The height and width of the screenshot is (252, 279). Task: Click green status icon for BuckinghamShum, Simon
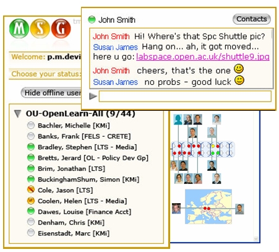point(31,179)
